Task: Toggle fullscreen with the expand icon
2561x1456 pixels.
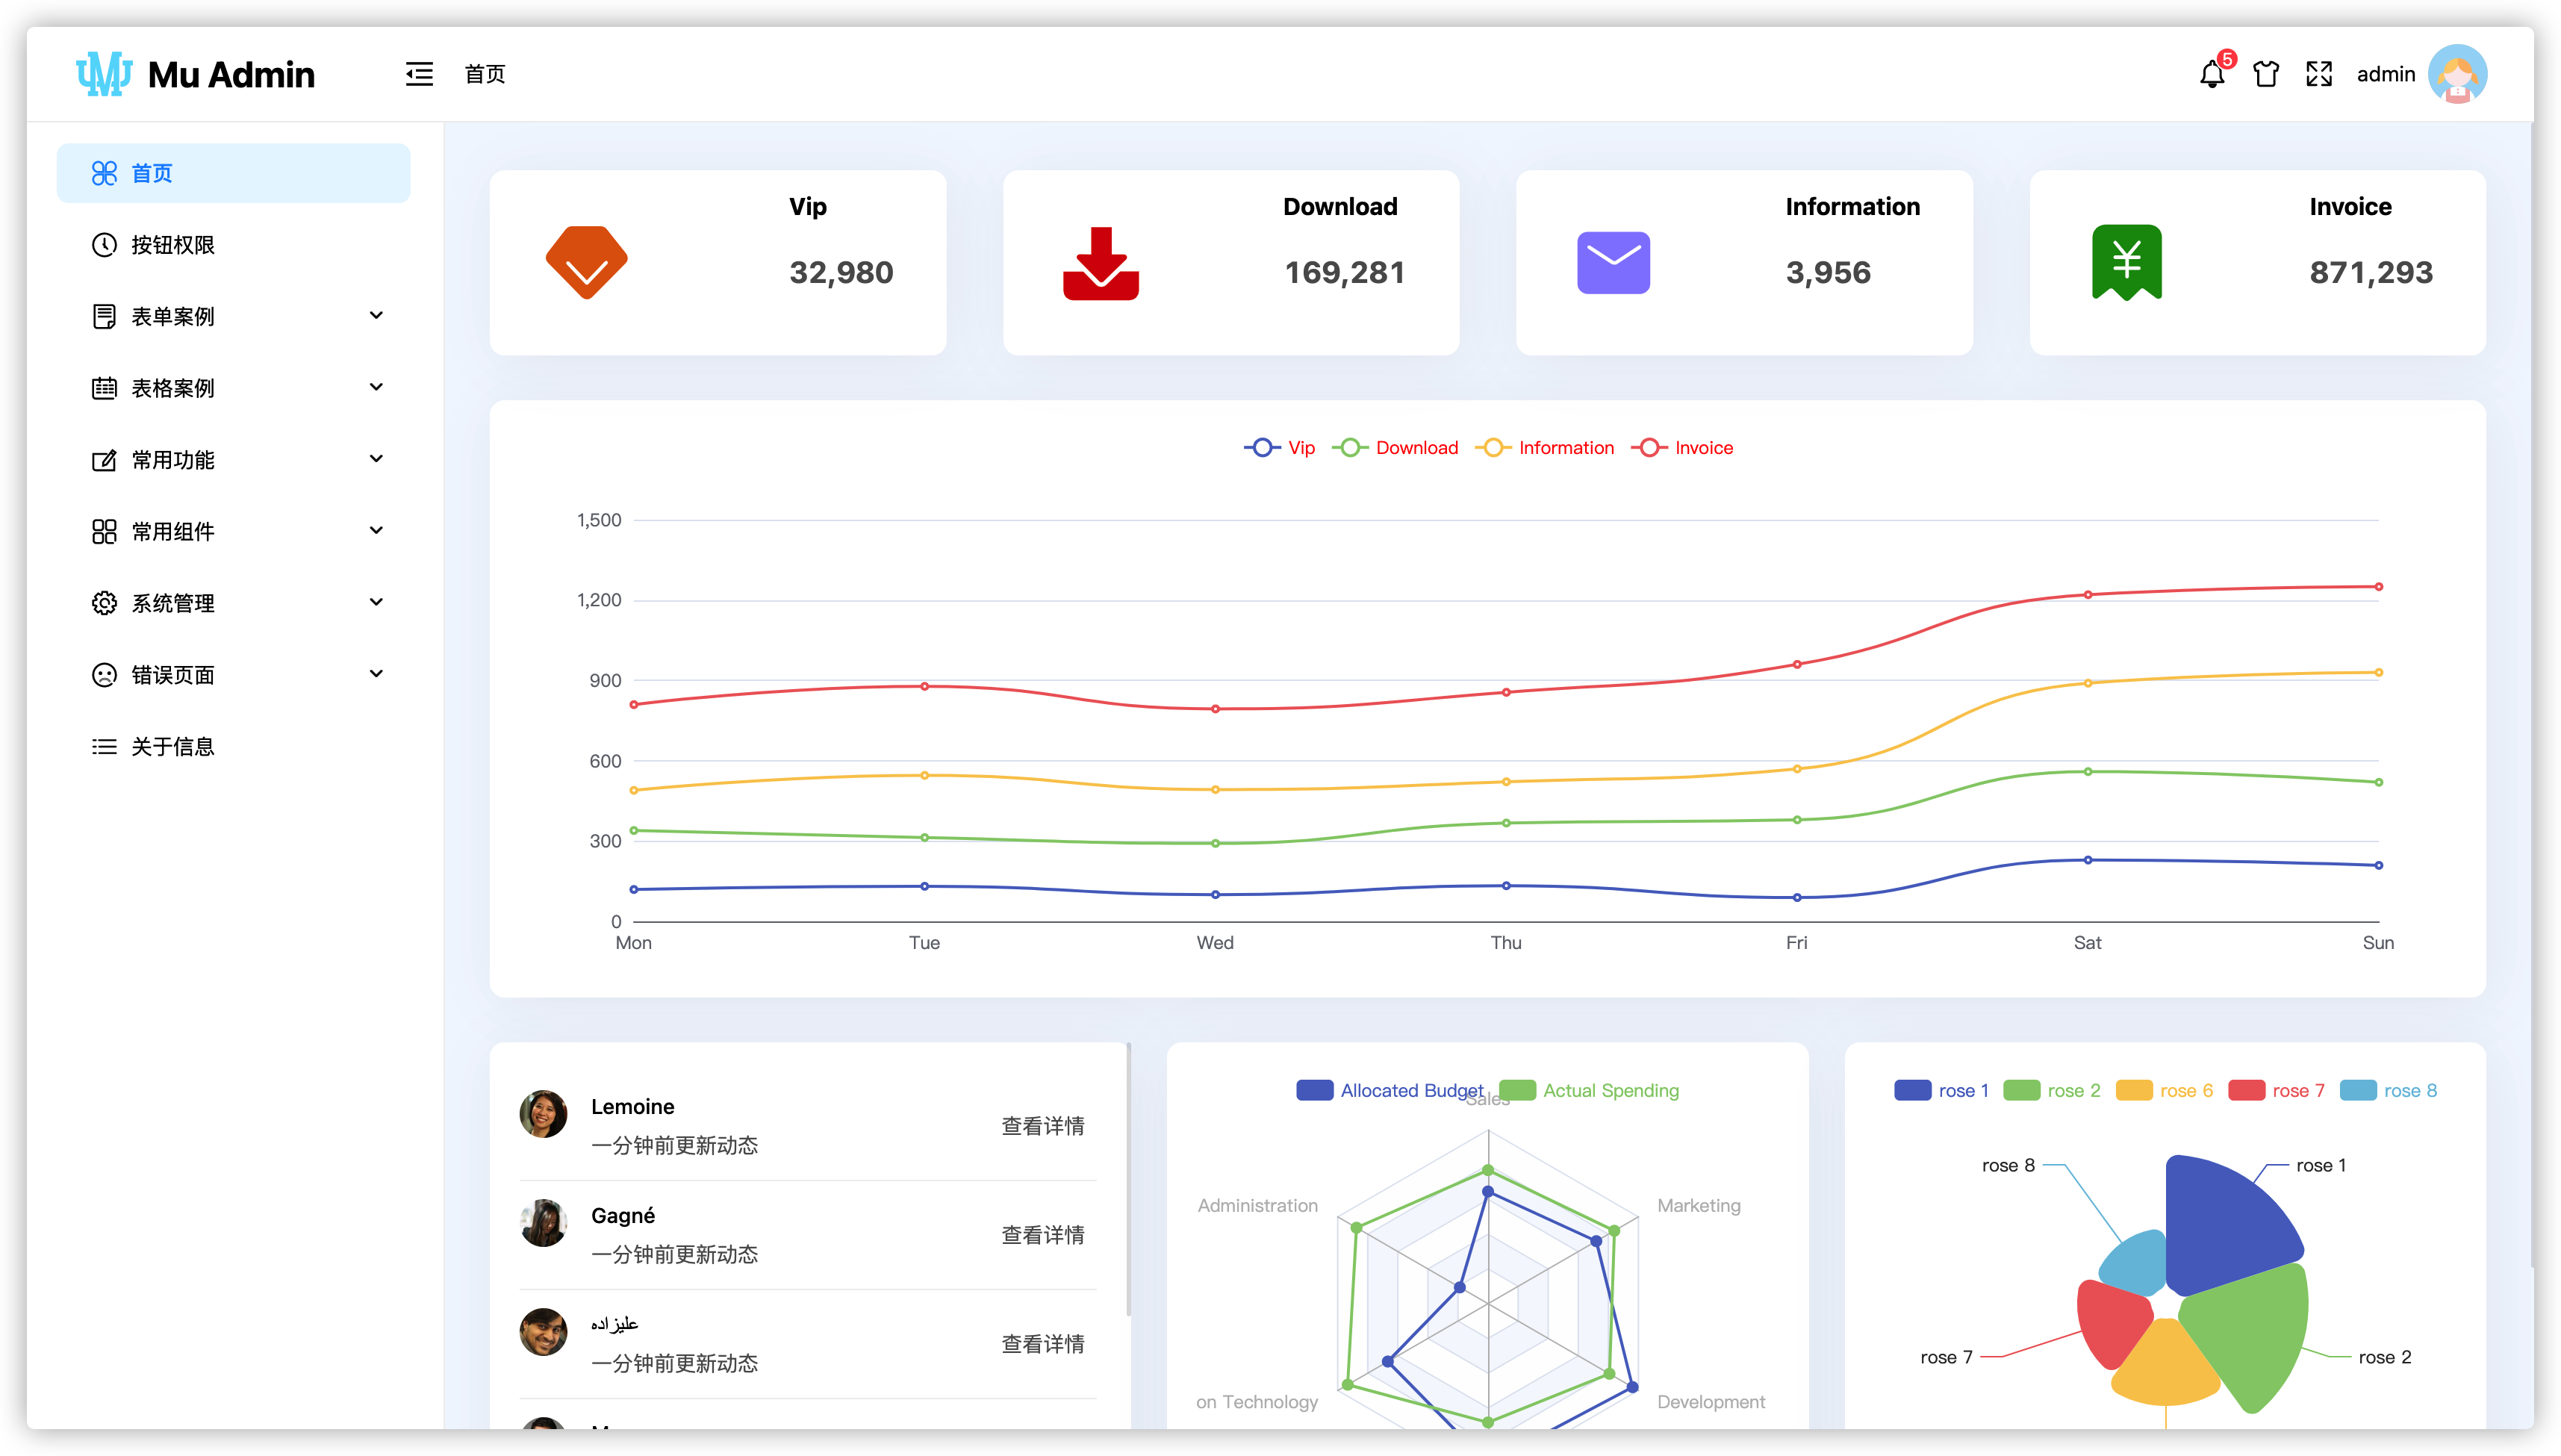Action: (x=2318, y=74)
